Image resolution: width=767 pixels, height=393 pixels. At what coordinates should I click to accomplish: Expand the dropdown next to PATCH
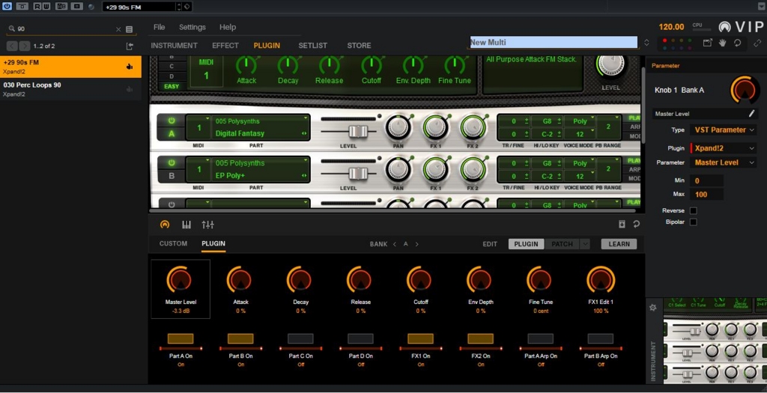coord(585,244)
